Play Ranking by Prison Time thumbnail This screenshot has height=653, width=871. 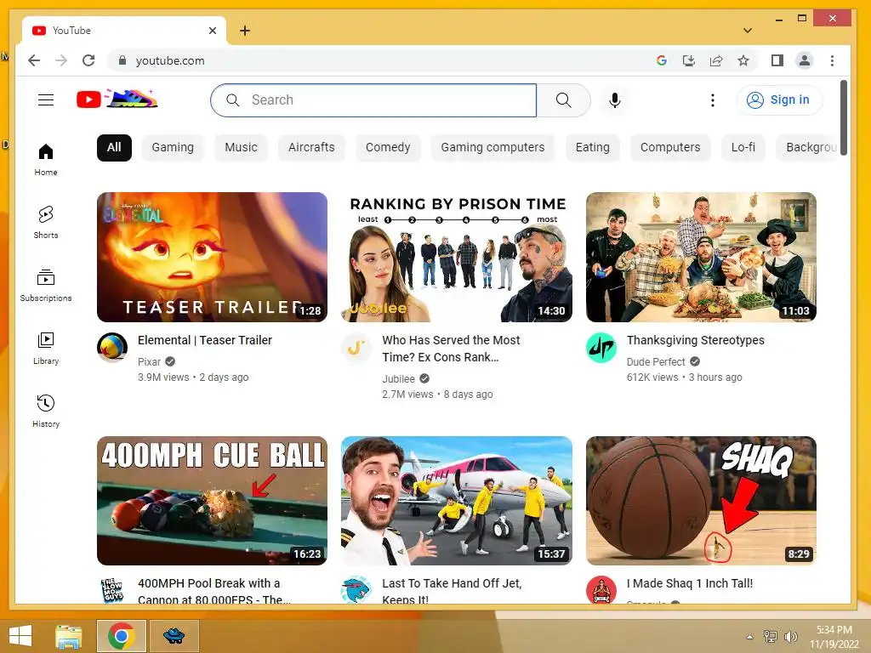(x=457, y=257)
